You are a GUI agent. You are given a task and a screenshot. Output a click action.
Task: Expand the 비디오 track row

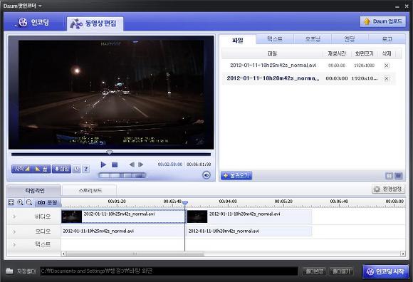[x=14, y=216]
